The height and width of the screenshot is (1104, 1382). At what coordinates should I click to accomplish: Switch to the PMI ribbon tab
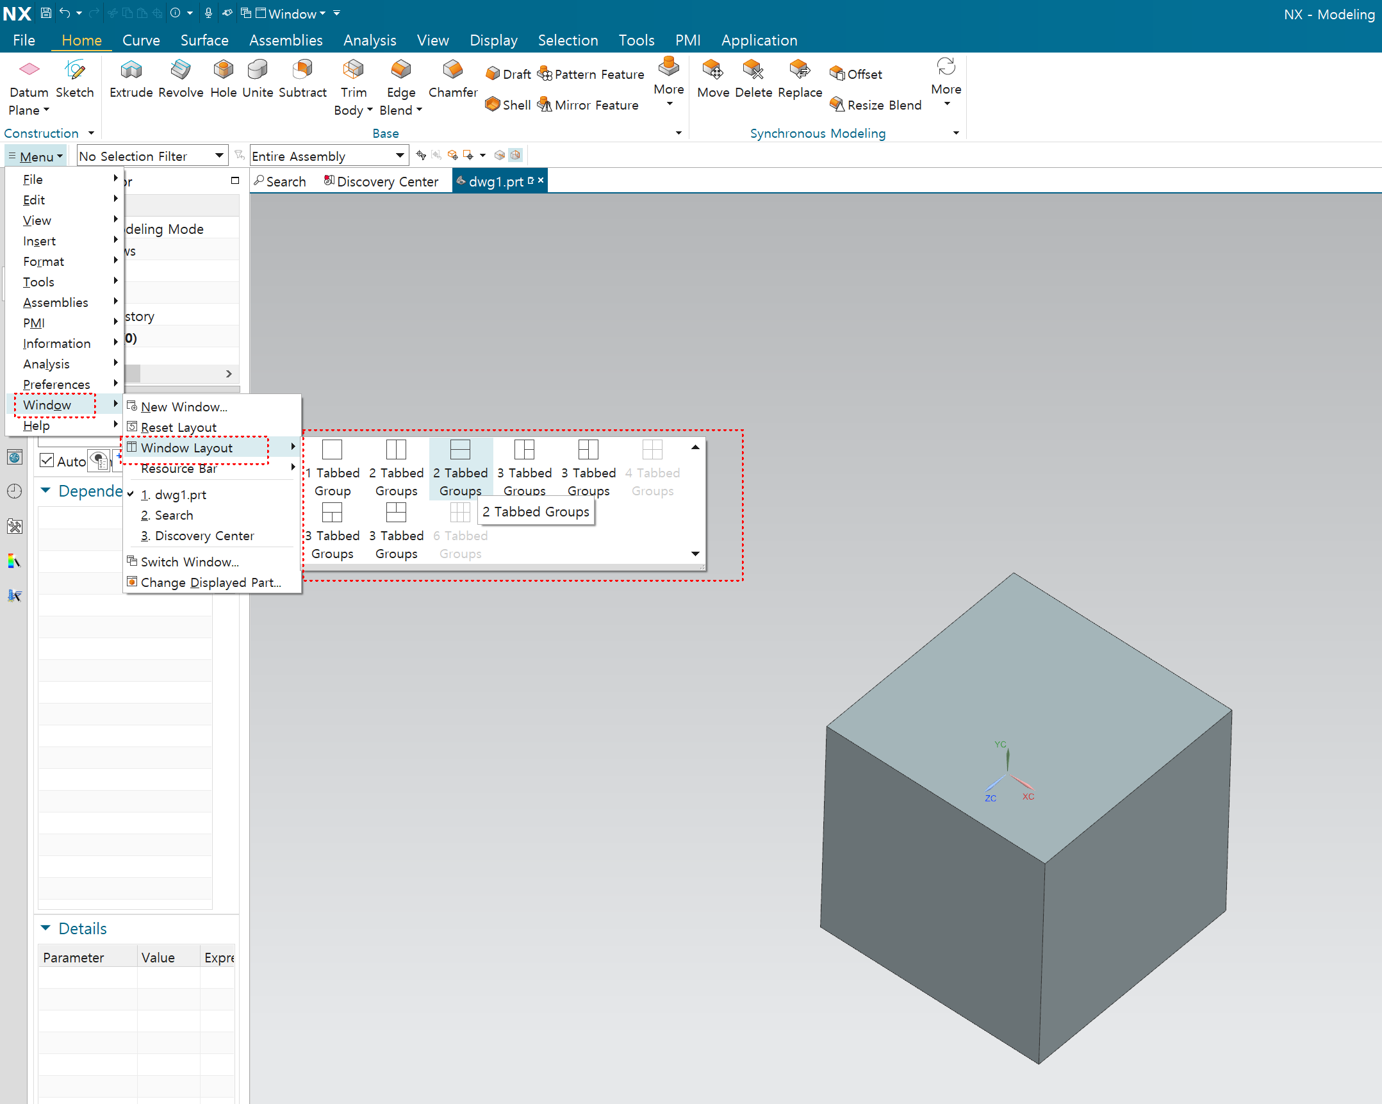point(687,40)
